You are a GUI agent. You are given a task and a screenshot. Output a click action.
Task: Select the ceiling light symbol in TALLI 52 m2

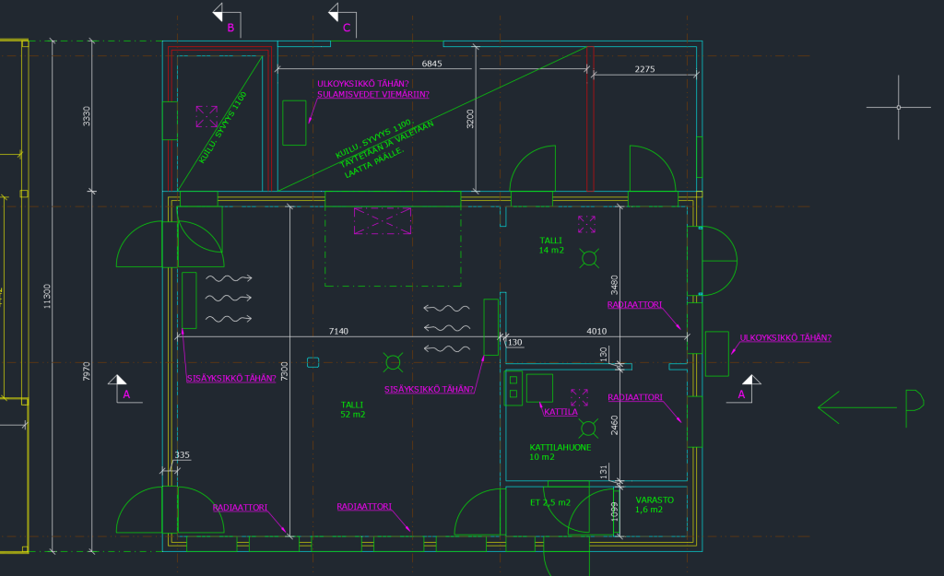tap(394, 364)
